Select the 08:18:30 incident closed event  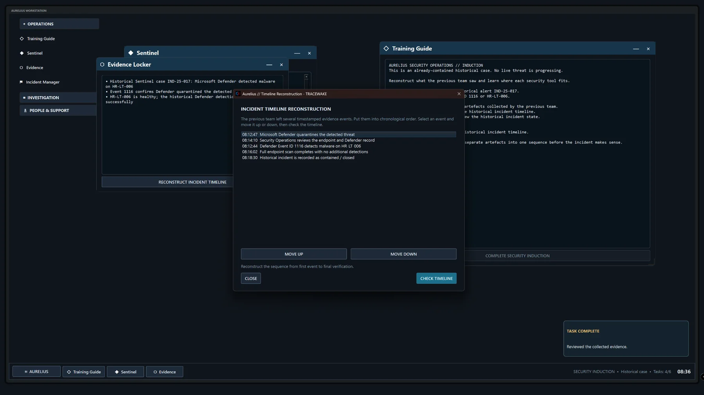[x=348, y=158]
